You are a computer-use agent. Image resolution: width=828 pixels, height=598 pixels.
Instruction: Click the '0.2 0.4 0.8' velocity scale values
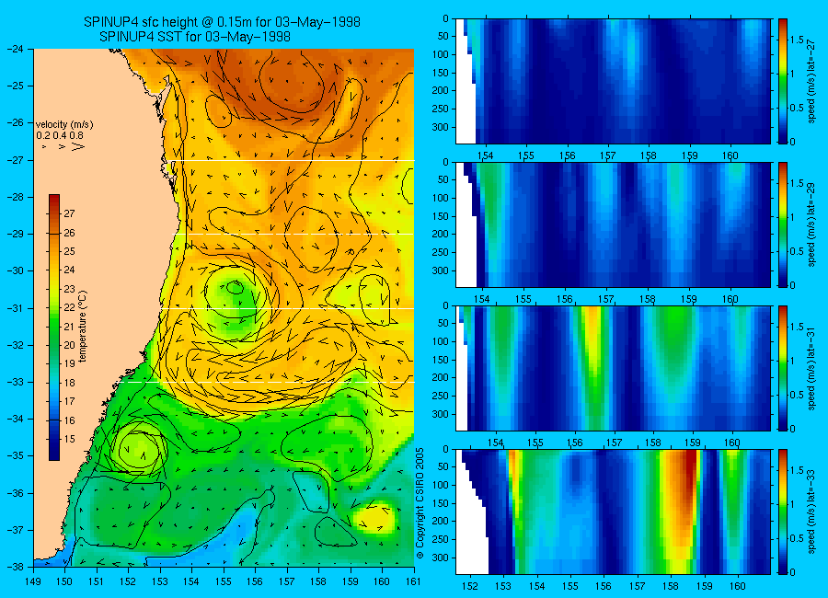[x=60, y=135]
